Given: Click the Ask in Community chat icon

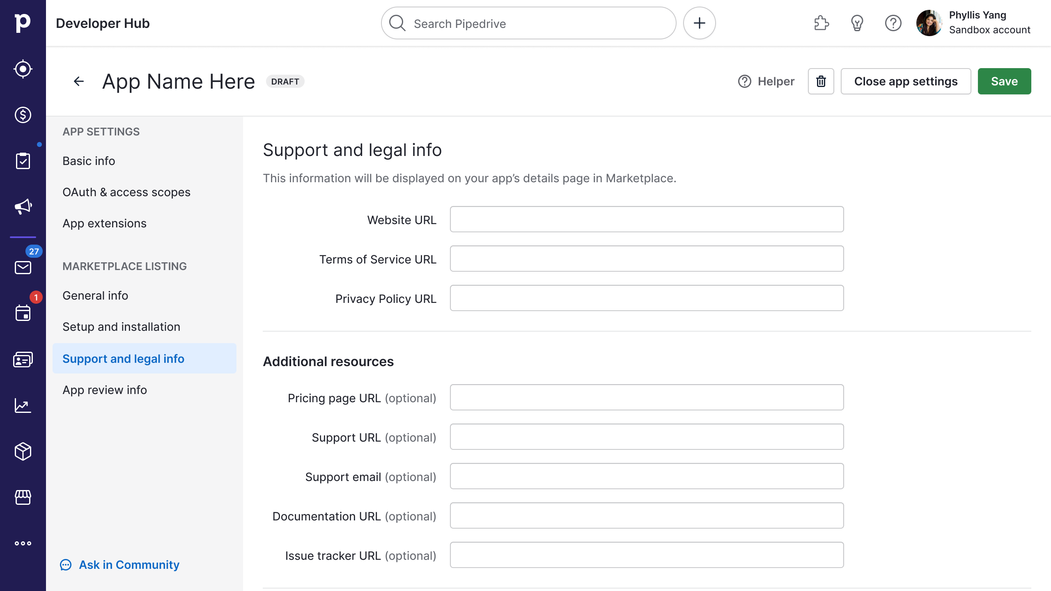Looking at the screenshot, I should [67, 565].
